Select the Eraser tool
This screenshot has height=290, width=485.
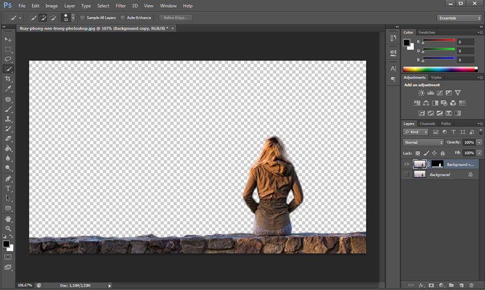point(8,139)
